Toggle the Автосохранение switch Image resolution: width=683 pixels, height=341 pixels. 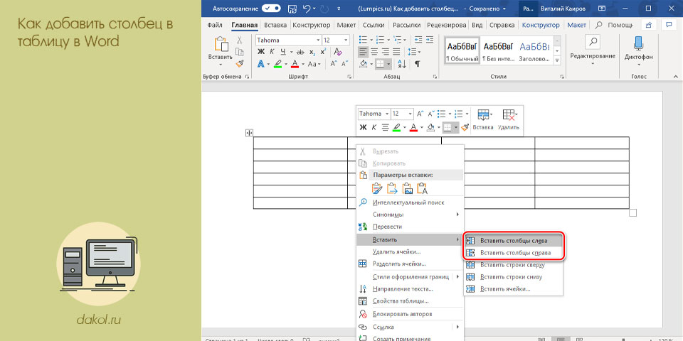click(x=271, y=8)
